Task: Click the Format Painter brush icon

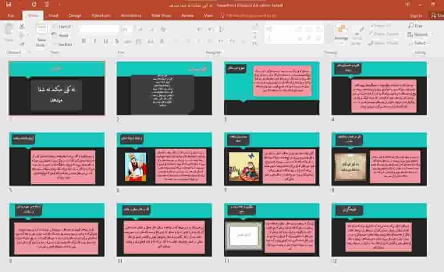Action: 21,44
